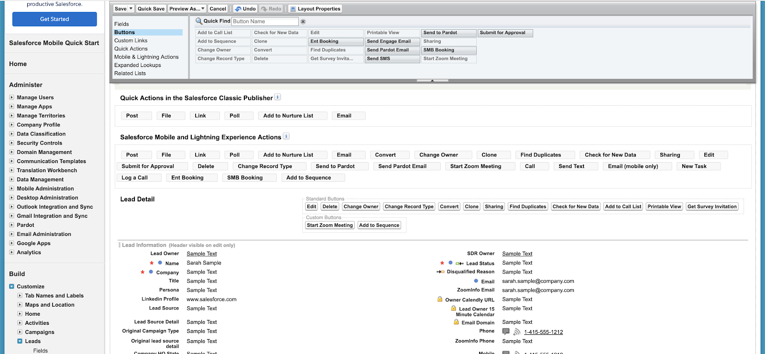
Task: Click Send Engage Email palette button
Action: 392,41
